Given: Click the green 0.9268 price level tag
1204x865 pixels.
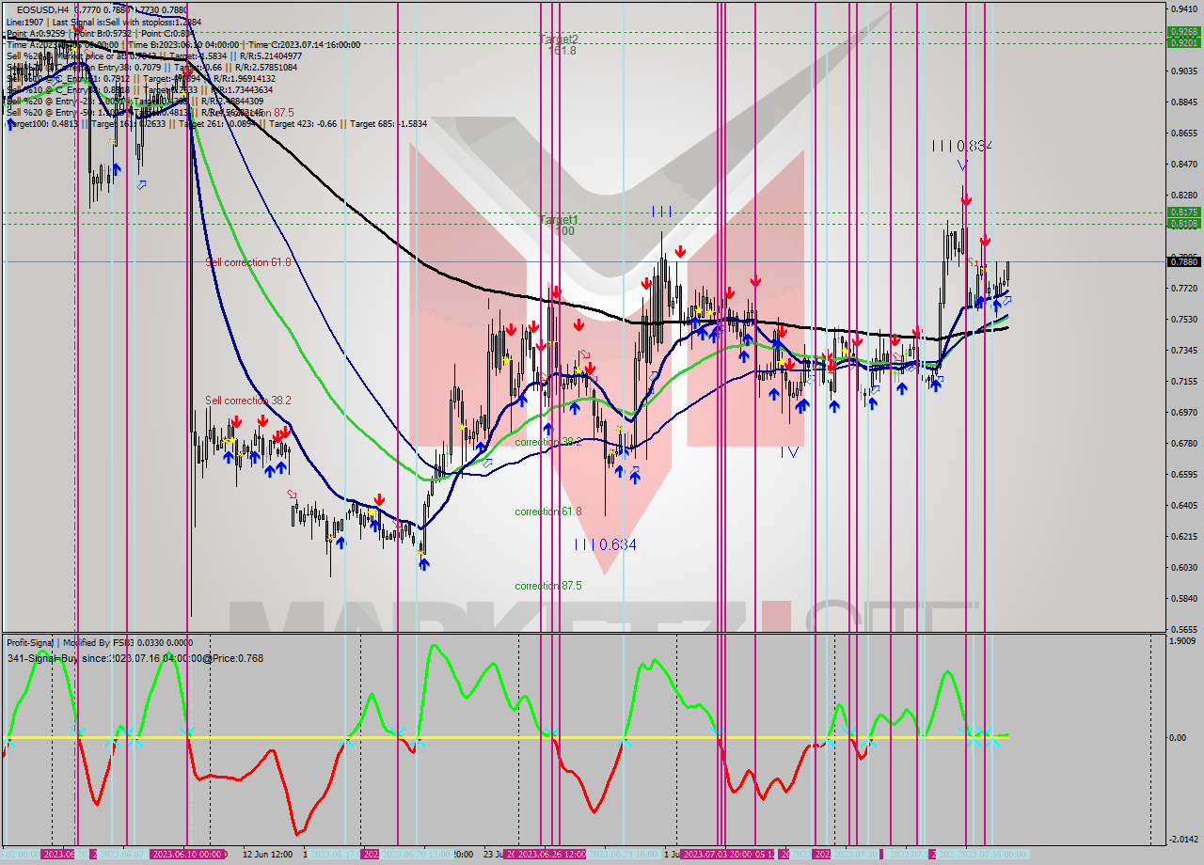Looking at the screenshot, I should 1183,32.
